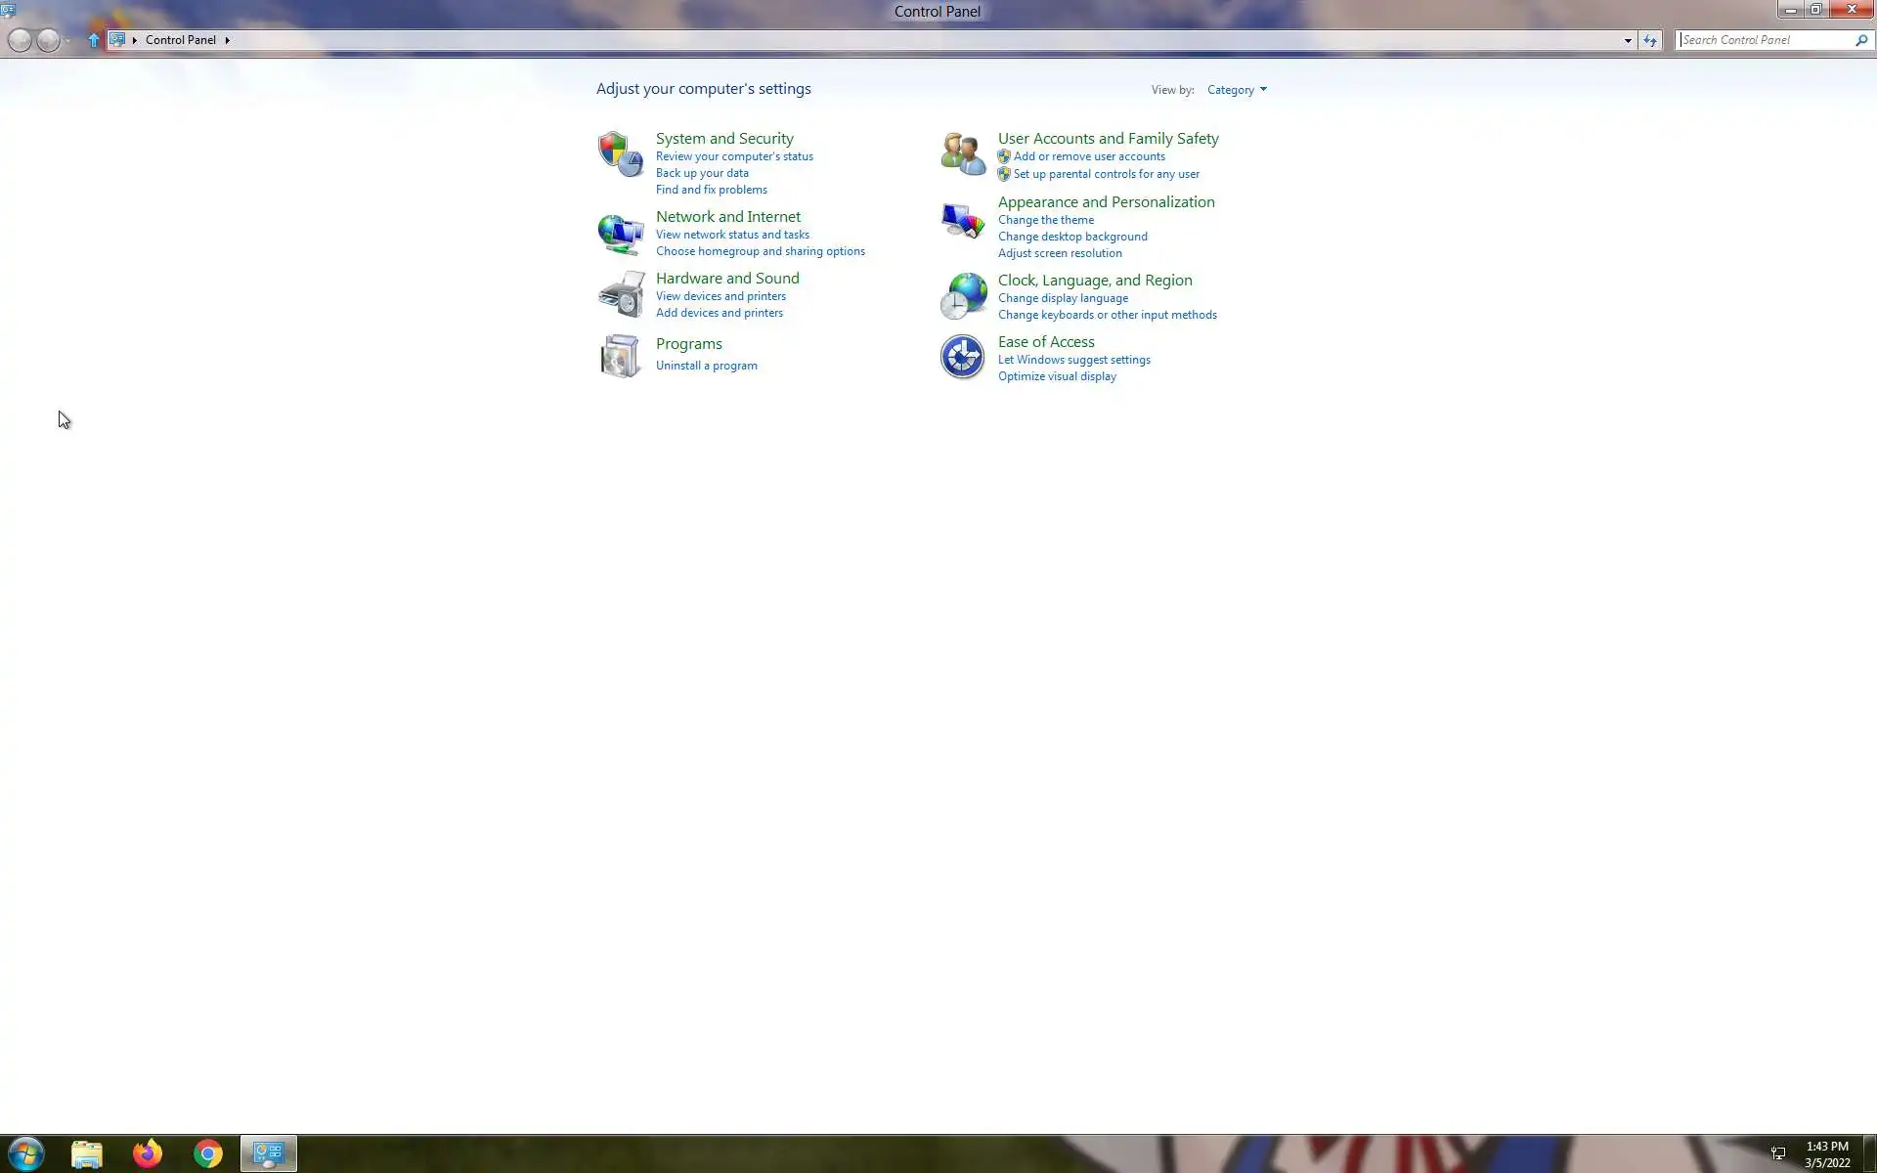Launch Firefox from the taskbar
Image resolution: width=1877 pixels, height=1173 pixels.
coord(147,1153)
